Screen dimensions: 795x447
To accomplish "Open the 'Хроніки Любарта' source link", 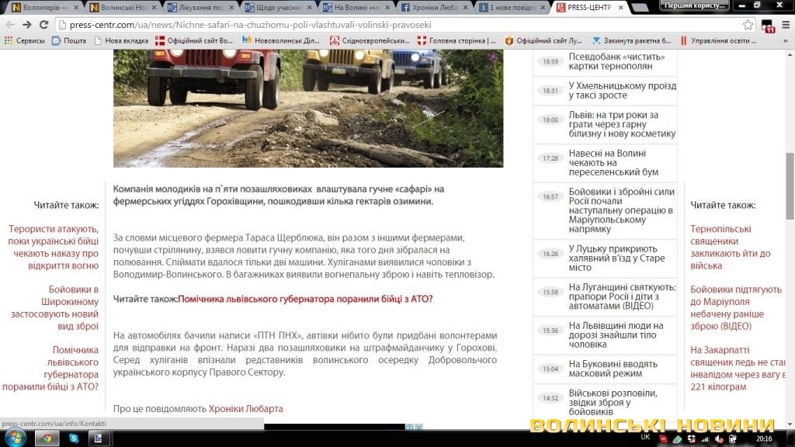I will [245, 408].
